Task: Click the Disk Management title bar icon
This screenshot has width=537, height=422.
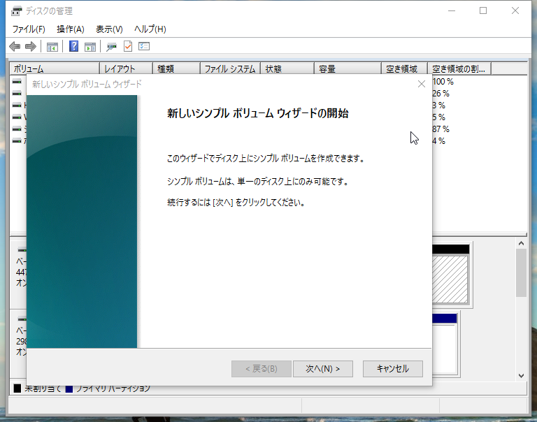Action: (x=16, y=11)
